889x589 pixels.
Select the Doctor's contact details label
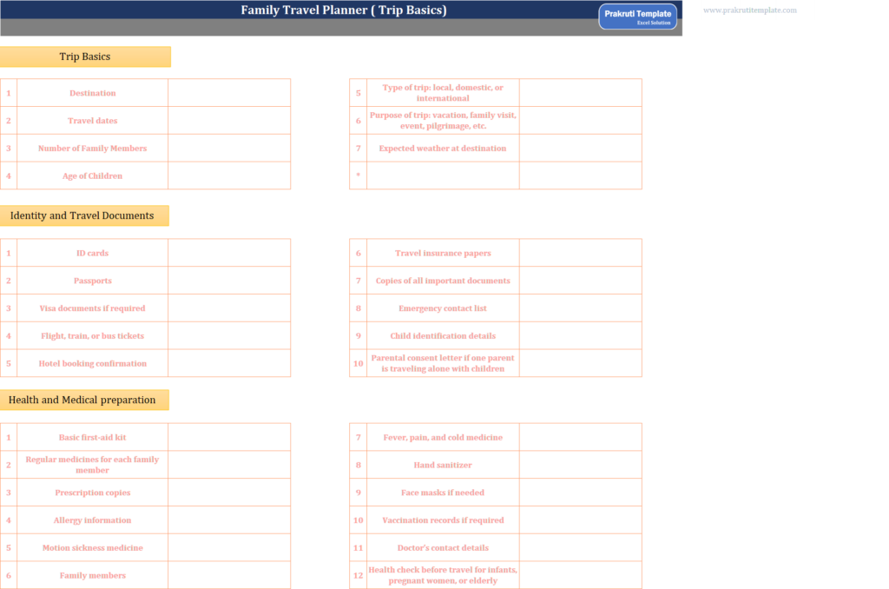[442, 548]
